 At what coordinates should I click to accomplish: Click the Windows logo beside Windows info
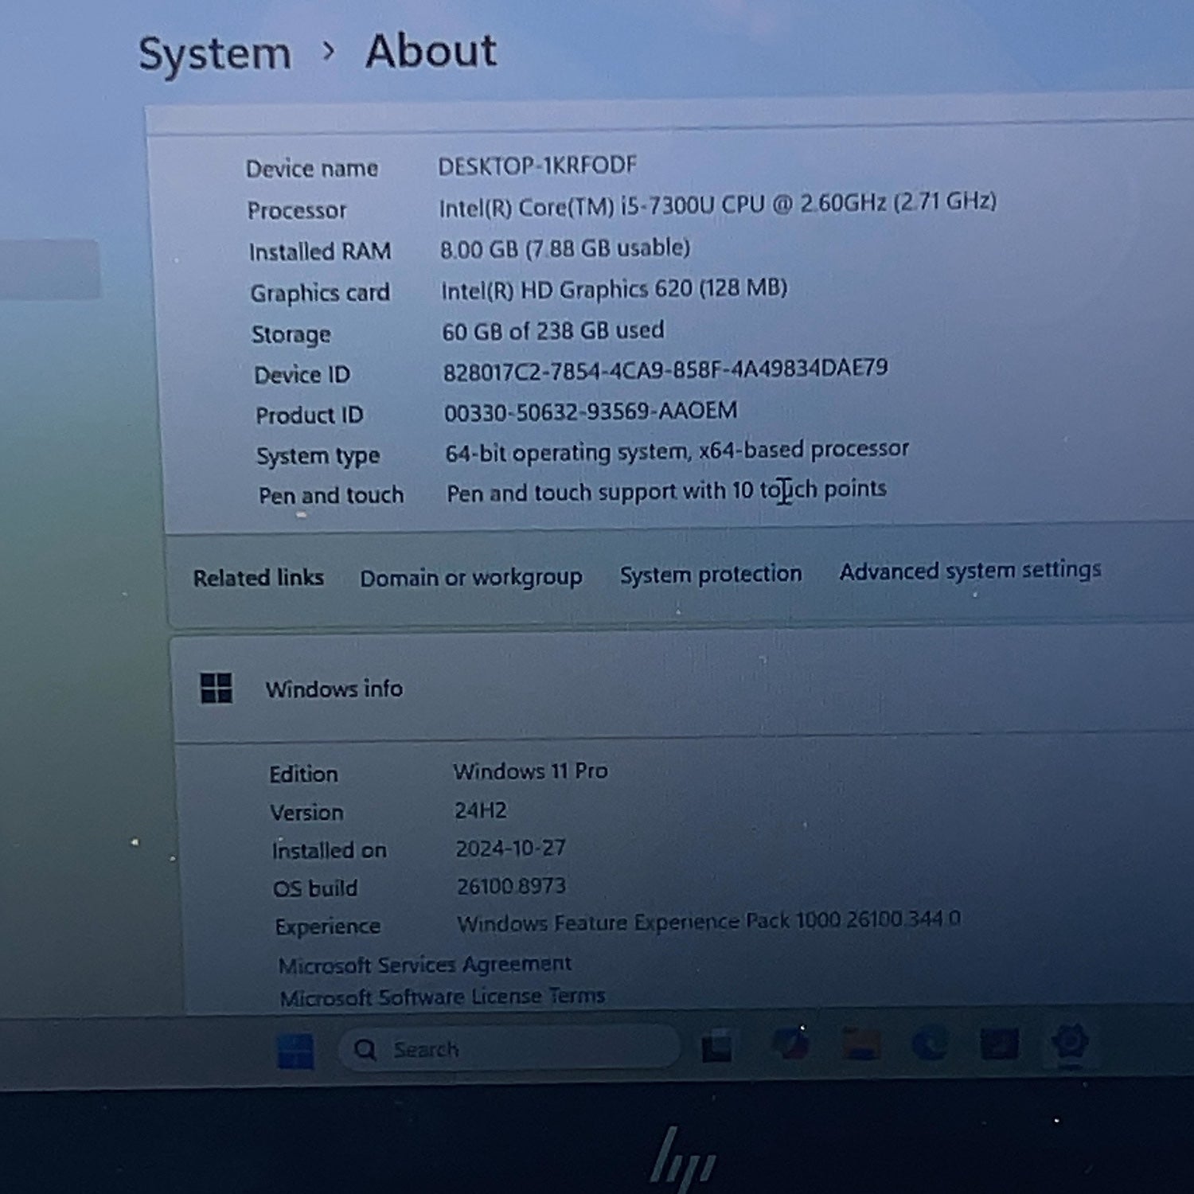[x=217, y=689]
